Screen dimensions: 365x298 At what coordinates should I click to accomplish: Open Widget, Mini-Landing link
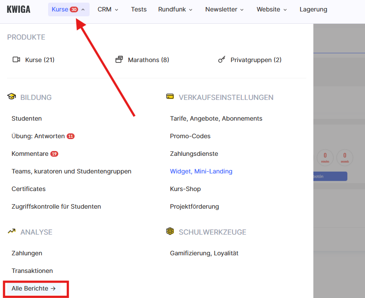[x=201, y=171]
